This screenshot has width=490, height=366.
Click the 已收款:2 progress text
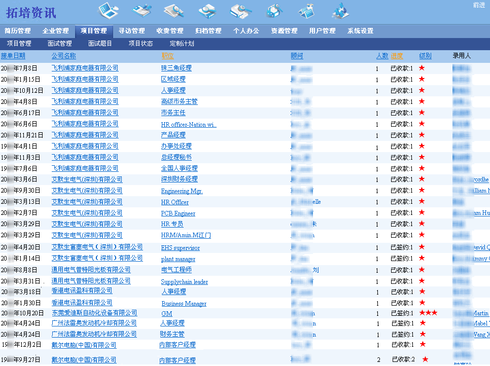pyautogui.click(x=403, y=359)
